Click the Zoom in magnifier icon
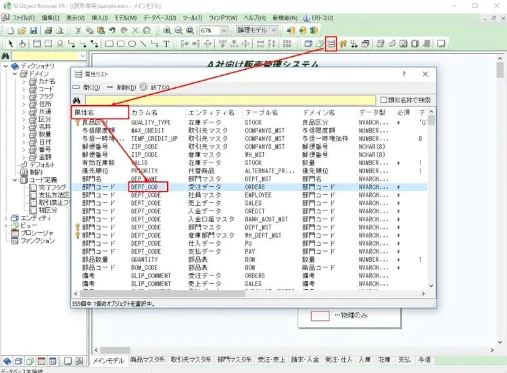Viewport: 507px width, 373px height. point(166,30)
